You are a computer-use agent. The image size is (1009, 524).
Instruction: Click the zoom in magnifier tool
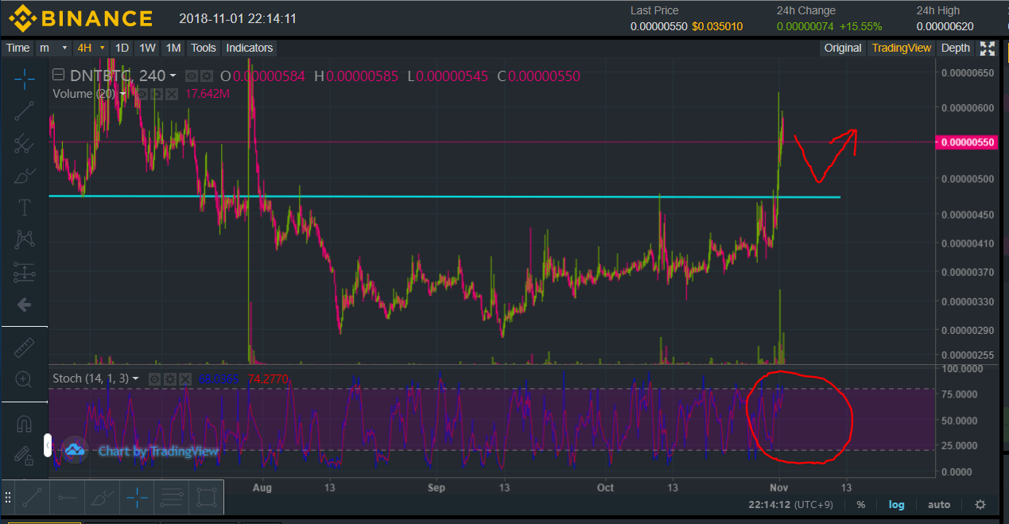25,379
